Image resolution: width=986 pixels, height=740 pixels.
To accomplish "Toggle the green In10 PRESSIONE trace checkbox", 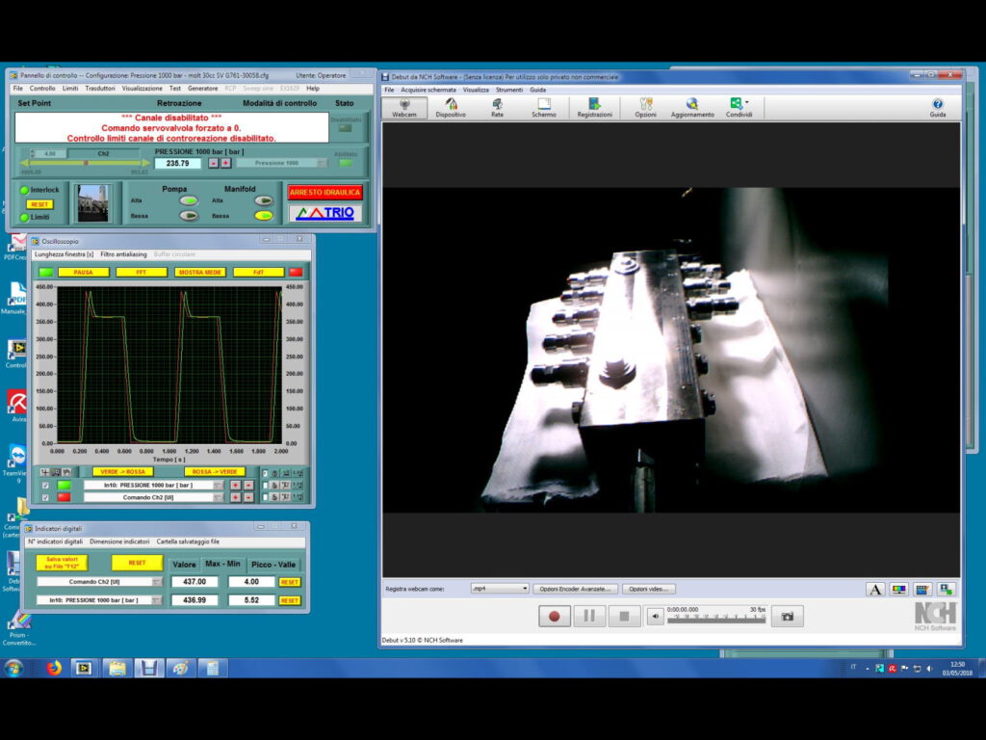I will tap(45, 485).
